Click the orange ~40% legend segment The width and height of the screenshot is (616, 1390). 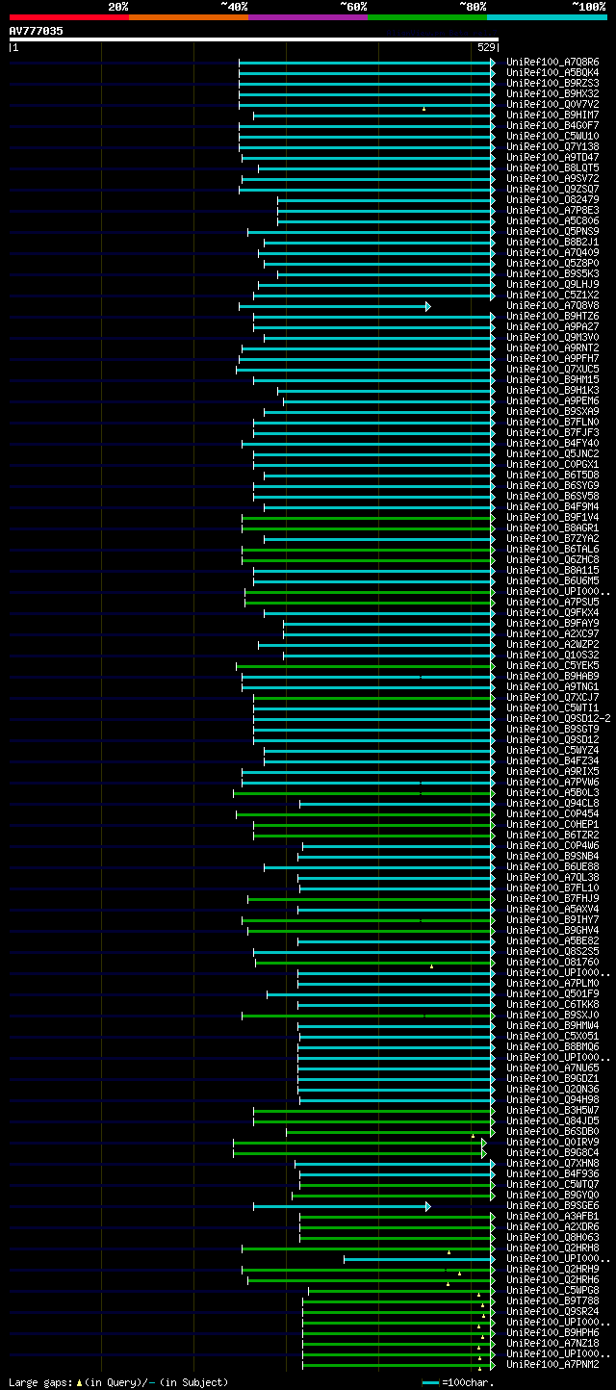click(x=188, y=17)
